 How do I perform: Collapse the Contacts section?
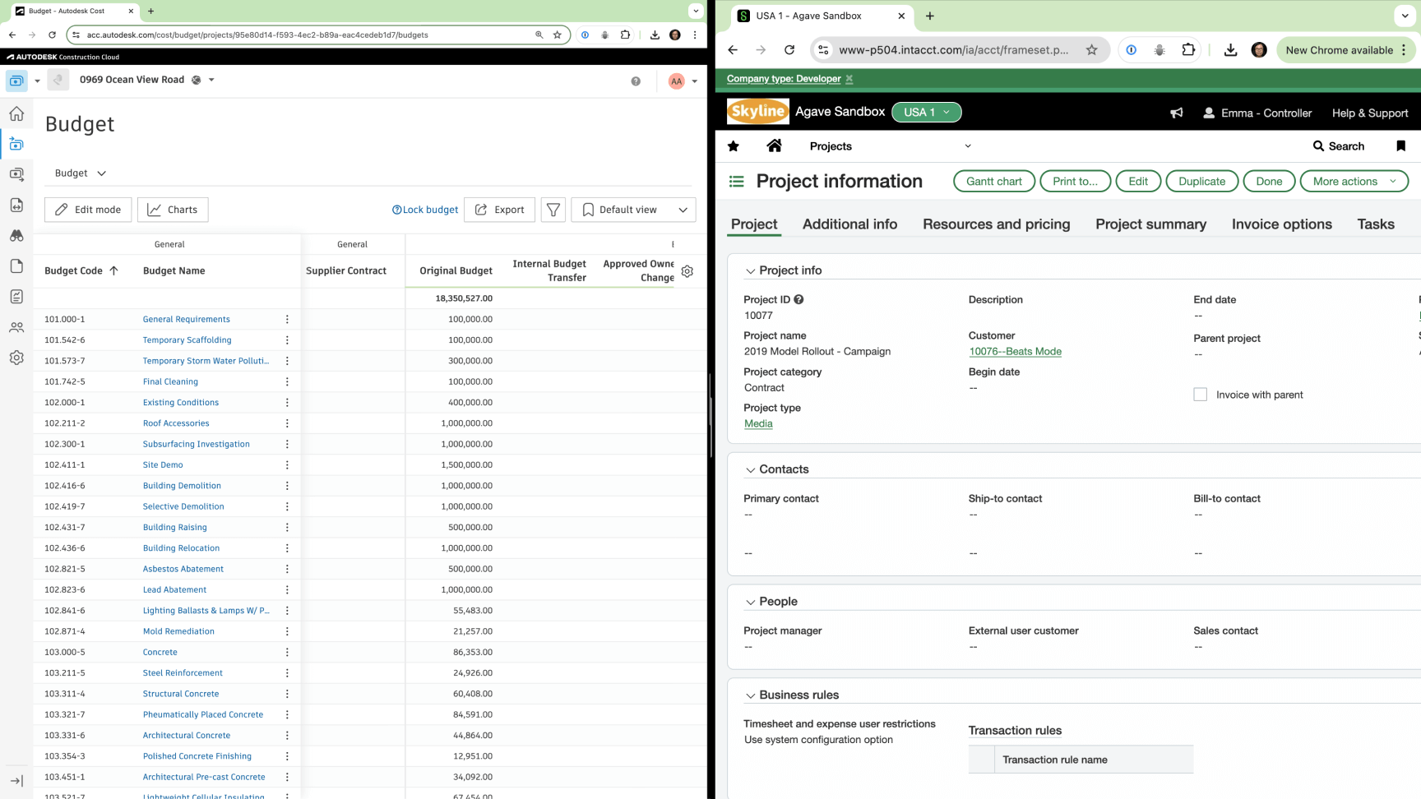click(750, 470)
